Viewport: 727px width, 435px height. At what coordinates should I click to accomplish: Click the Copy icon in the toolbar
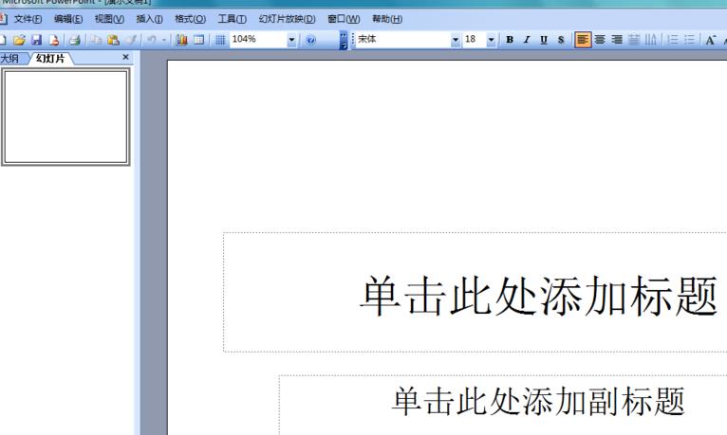(96, 40)
